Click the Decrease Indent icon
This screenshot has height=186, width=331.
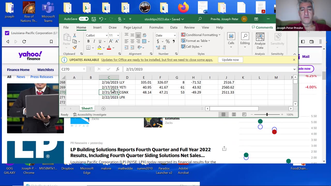(126, 48)
